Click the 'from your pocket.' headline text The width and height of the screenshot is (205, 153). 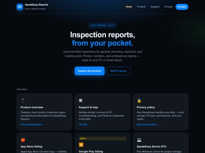102,43
